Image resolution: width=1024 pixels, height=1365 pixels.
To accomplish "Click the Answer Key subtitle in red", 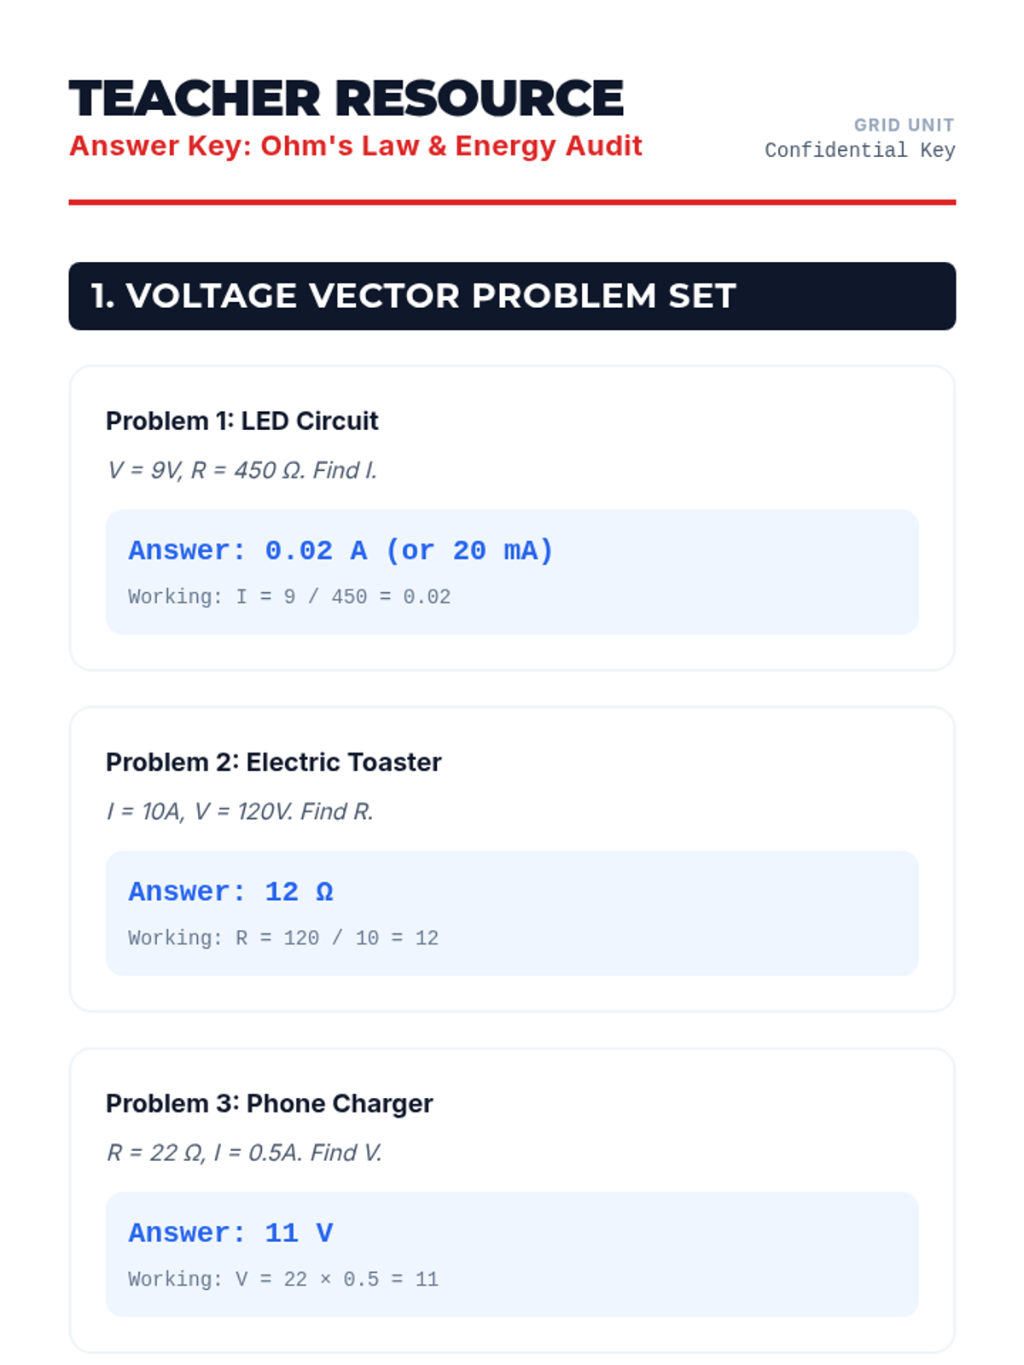I will (x=355, y=146).
